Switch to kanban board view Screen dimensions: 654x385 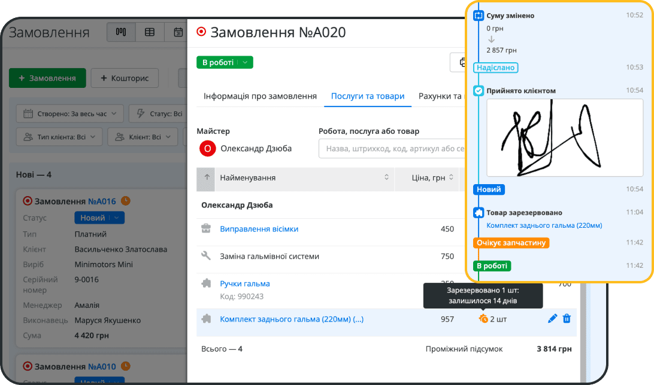[x=120, y=32]
